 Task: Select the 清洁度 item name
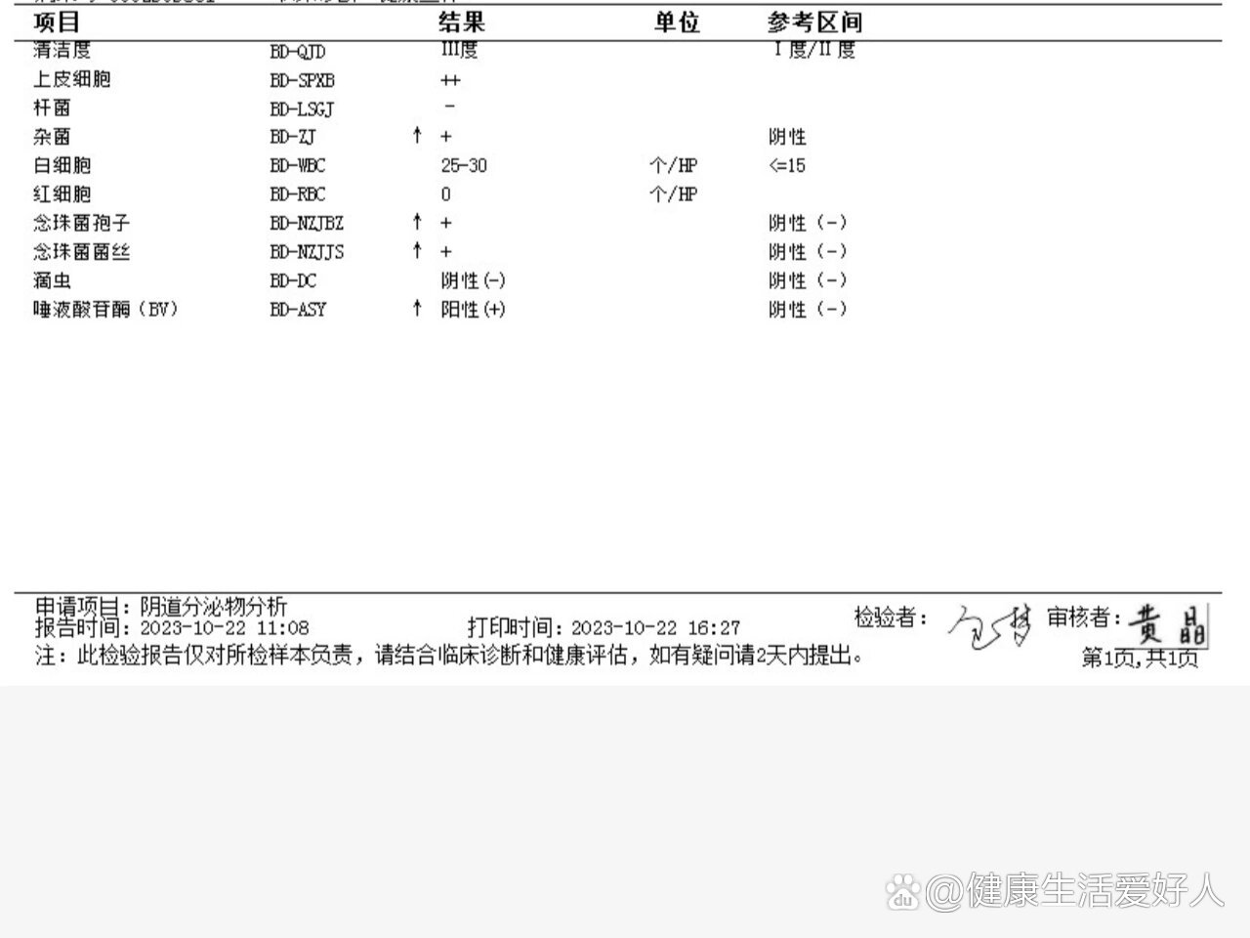point(62,50)
